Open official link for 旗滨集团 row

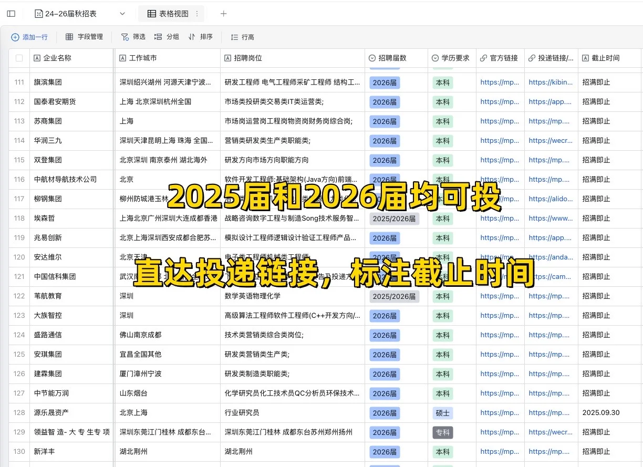(500, 82)
